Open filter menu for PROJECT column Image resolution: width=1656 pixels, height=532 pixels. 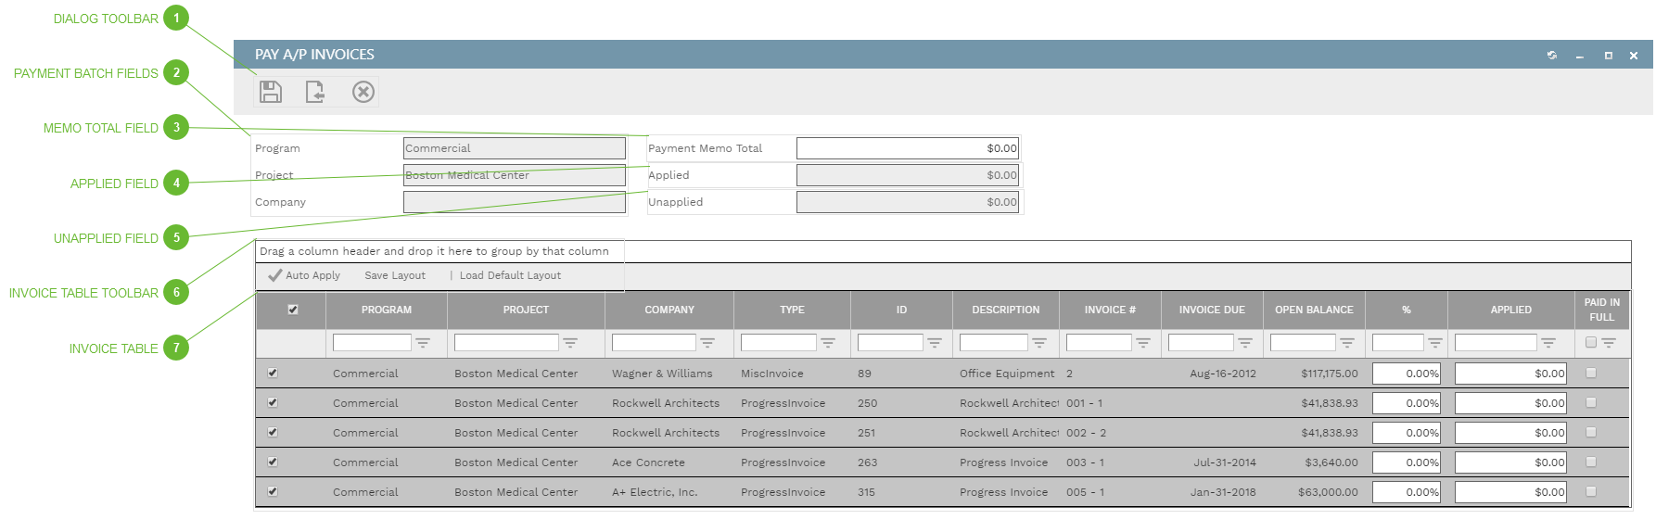point(570,343)
